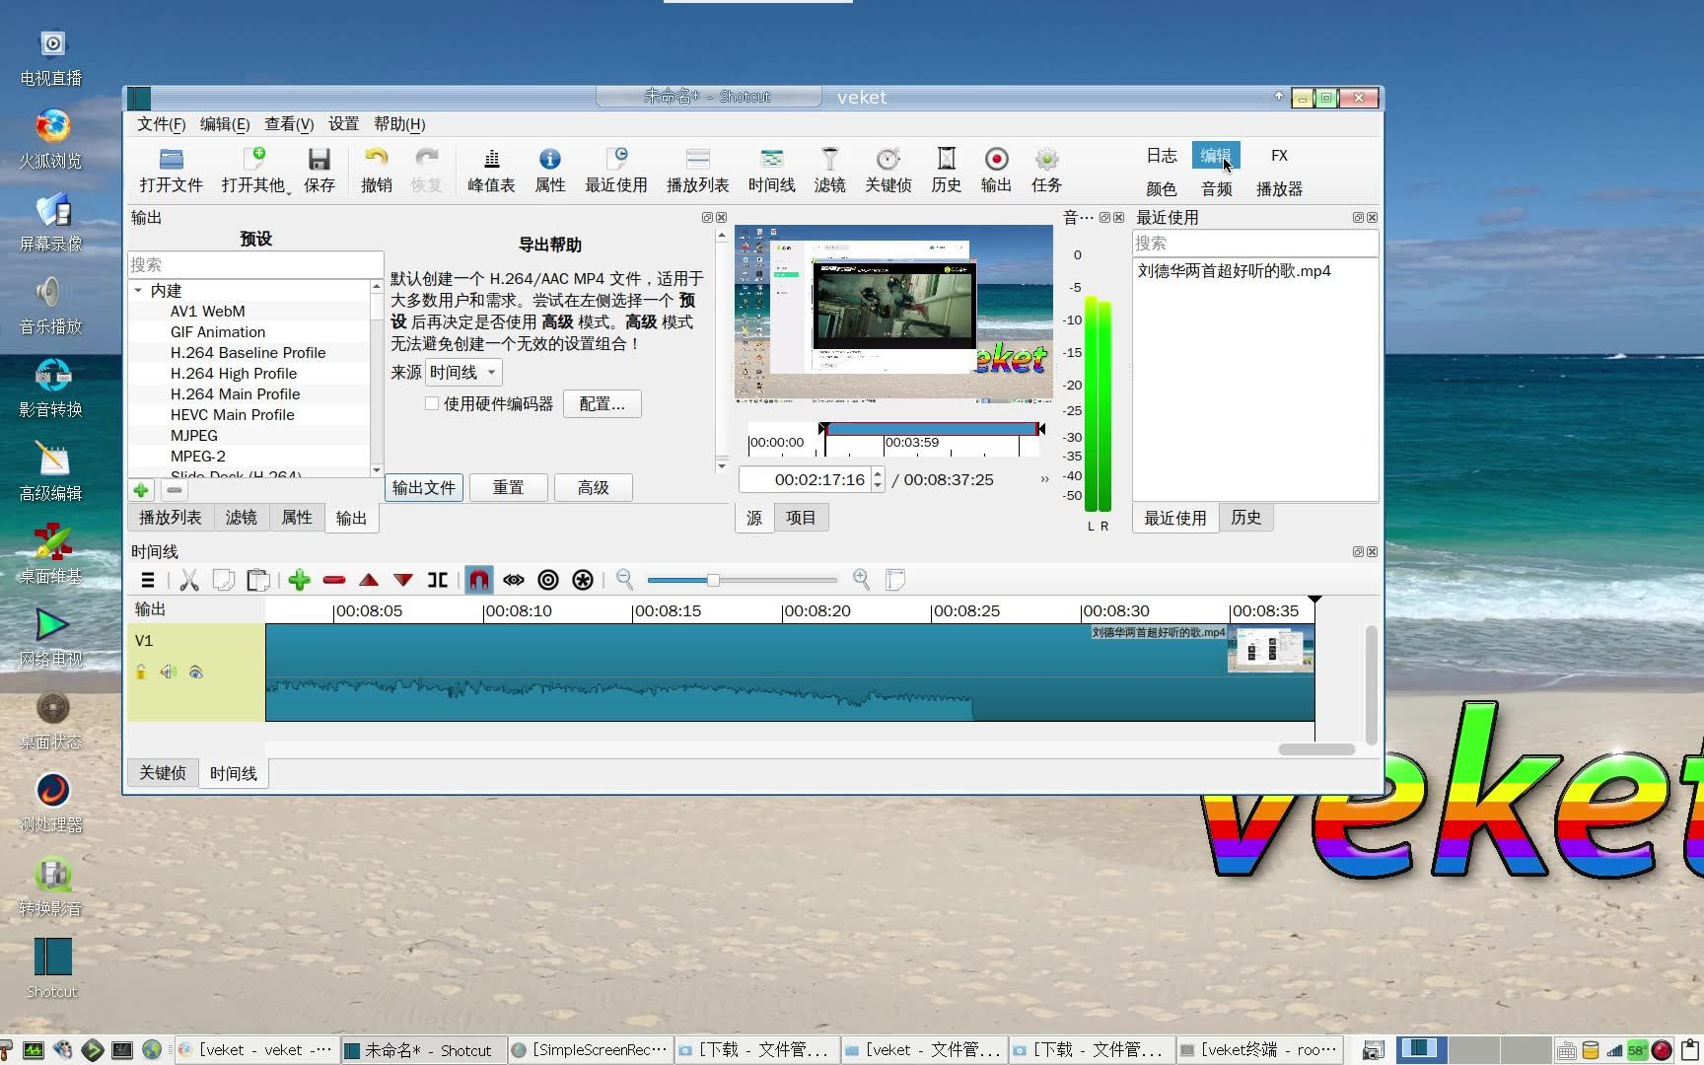The image size is (1704, 1065).
Task: Enable 使用硬件编码器 checkbox
Action: [x=432, y=403]
